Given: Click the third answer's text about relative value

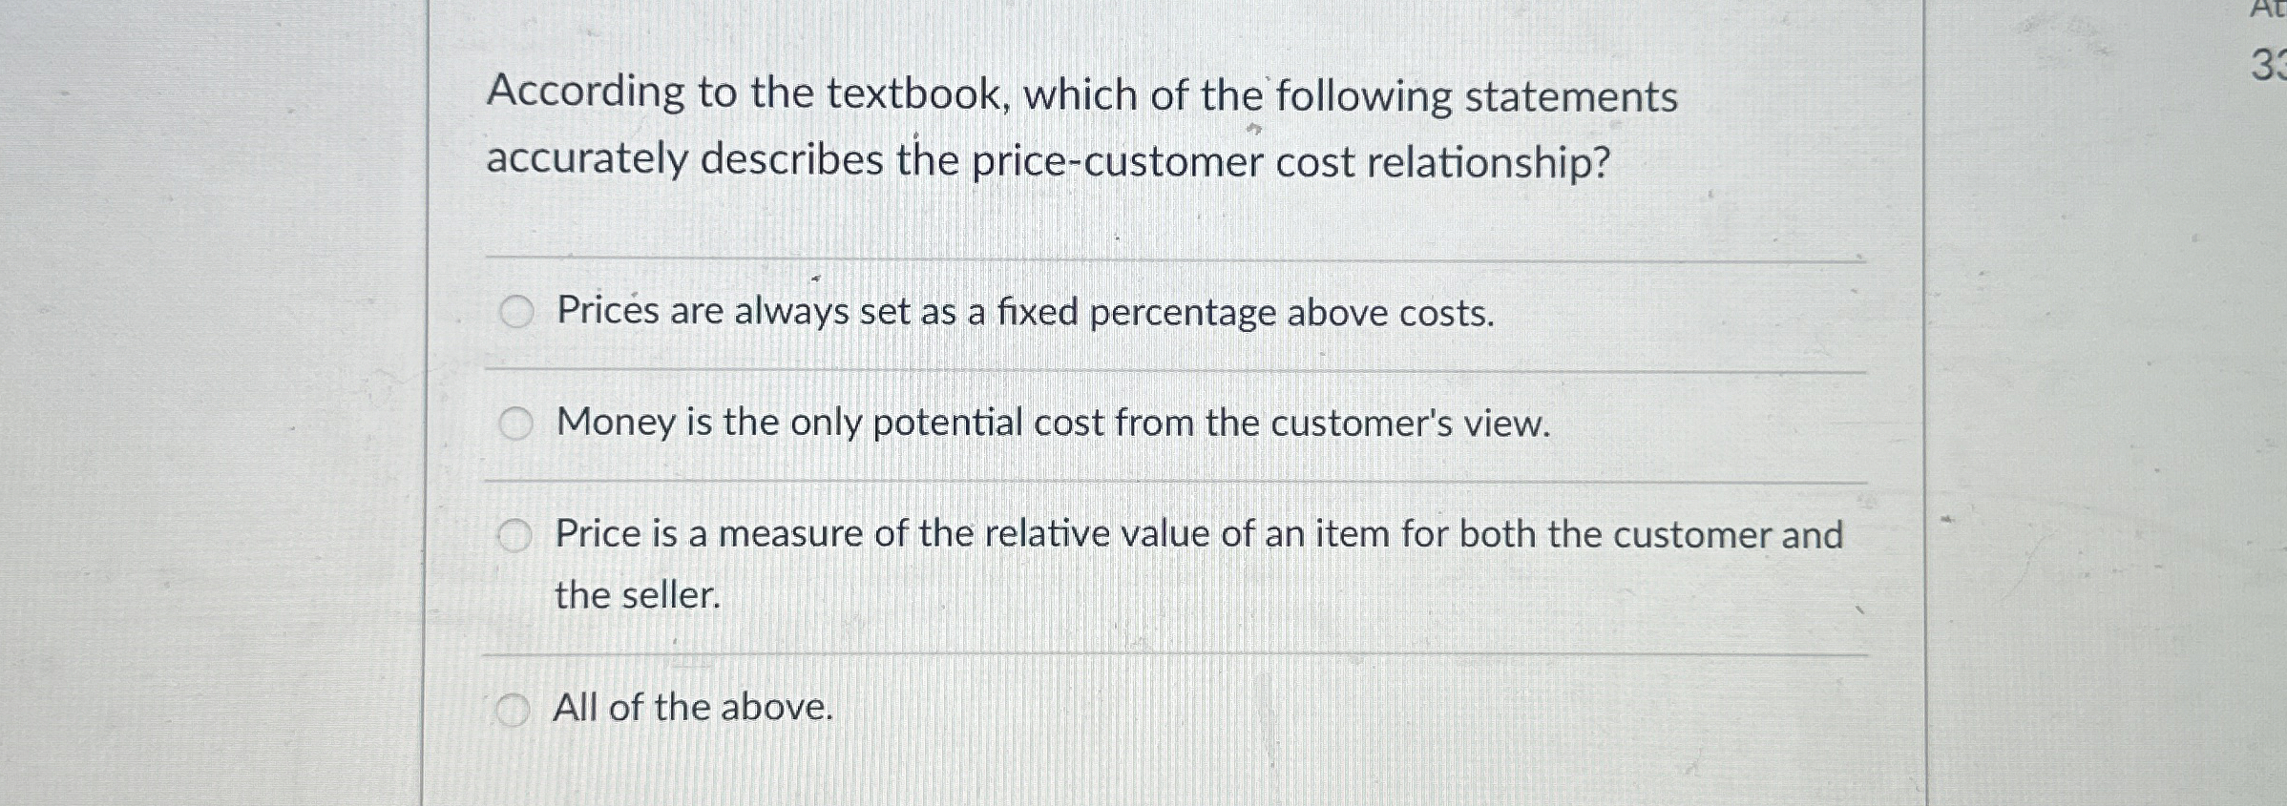Looking at the screenshot, I should coord(1193,534).
